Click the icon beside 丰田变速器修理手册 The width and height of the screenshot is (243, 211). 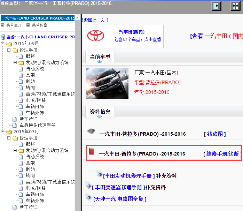[x=88, y=186]
